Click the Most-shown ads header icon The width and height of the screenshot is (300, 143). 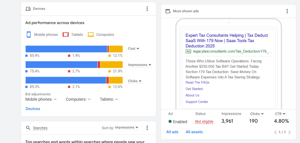click(168, 11)
